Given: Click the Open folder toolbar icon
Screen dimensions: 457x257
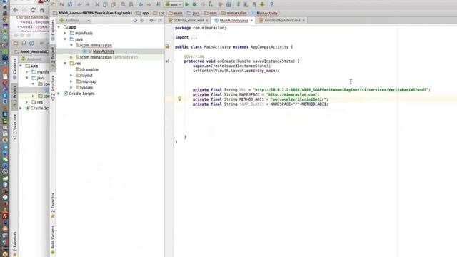Looking at the screenshot, I should pyautogui.click(x=54, y=4).
